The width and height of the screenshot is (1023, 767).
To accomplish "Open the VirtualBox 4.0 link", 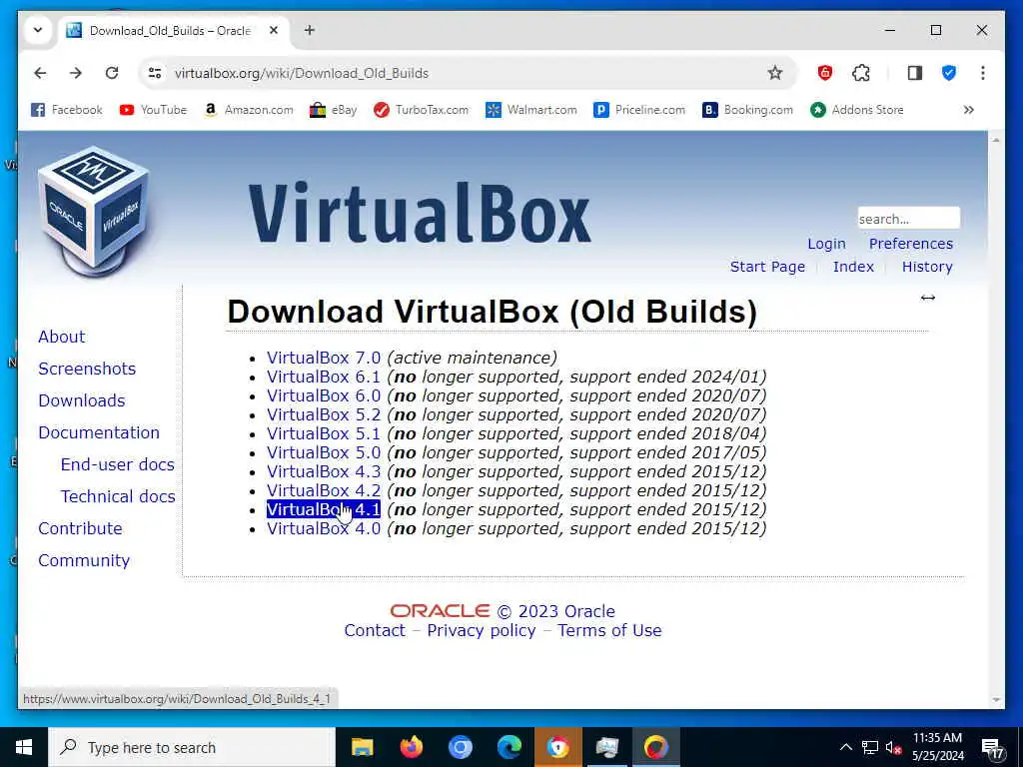I will [x=324, y=528].
